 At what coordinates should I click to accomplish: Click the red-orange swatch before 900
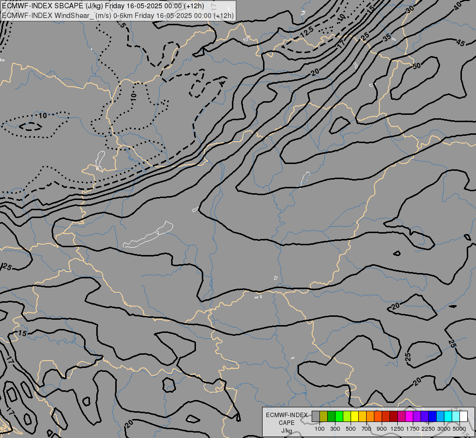click(x=378, y=416)
